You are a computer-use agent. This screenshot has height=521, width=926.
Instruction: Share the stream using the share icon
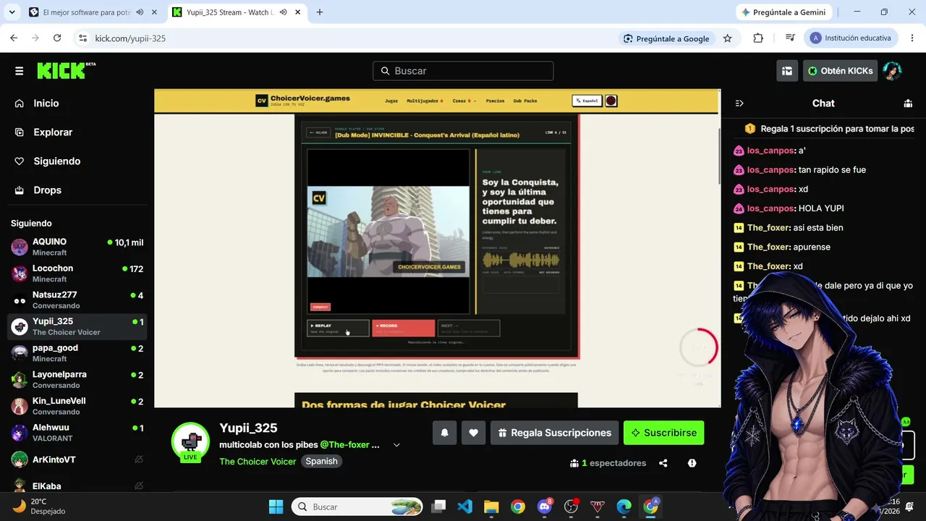point(663,463)
